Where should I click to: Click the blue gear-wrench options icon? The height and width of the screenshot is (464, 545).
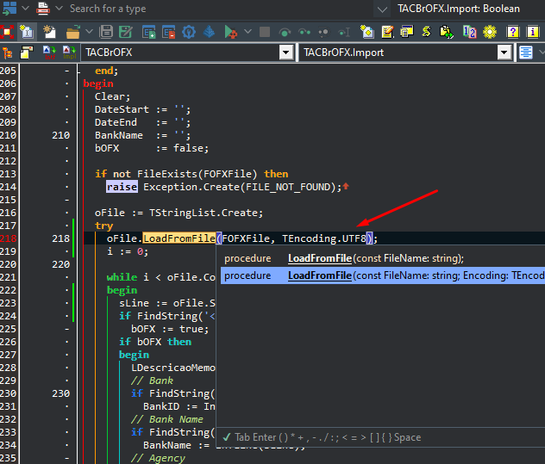coord(189,32)
